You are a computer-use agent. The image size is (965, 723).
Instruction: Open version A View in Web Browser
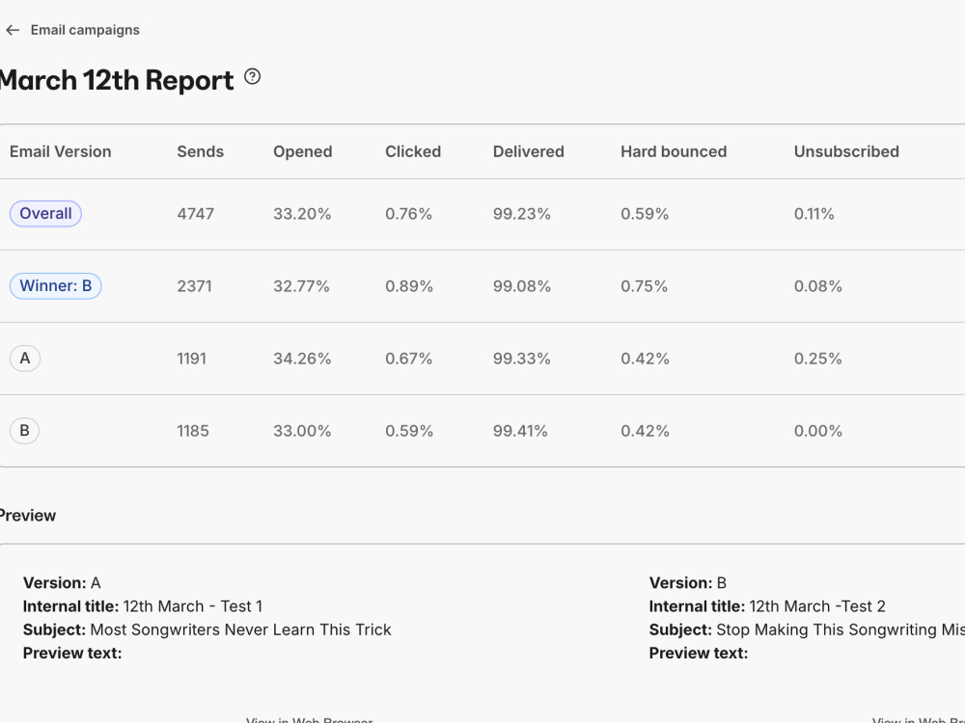tap(310, 719)
